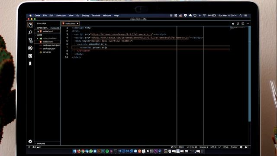Switch to the index.html editor tab
The width and height of the screenshot is (277, 156).
pyautogui.click(x=70, y=23)
